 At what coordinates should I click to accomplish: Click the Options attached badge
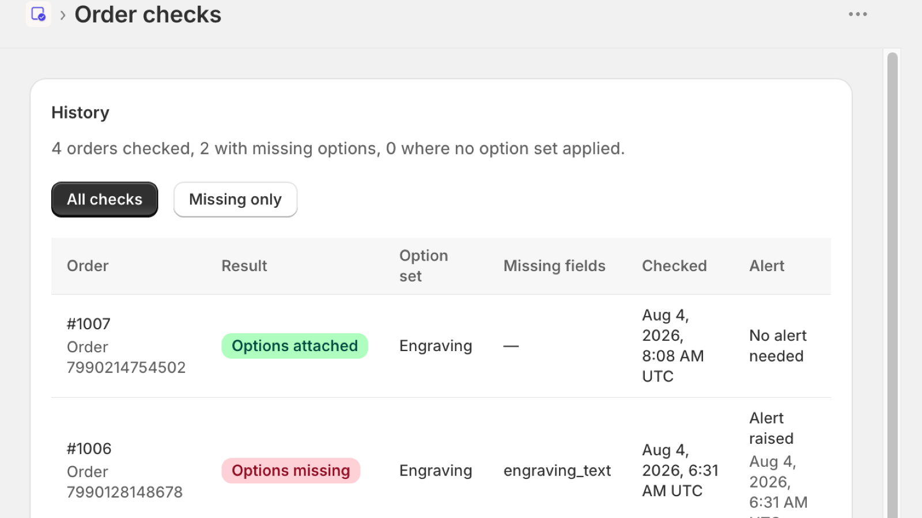click(294, 346)
